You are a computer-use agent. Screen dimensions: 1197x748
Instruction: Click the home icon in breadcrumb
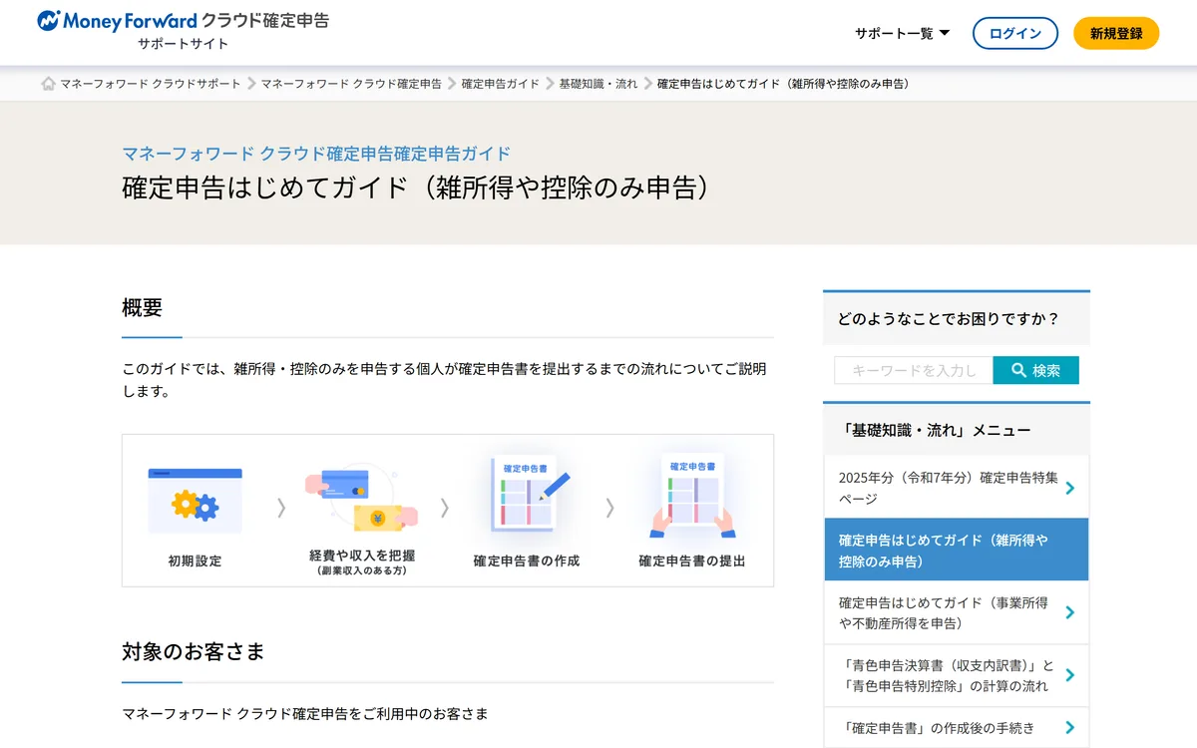coord(48,84)
